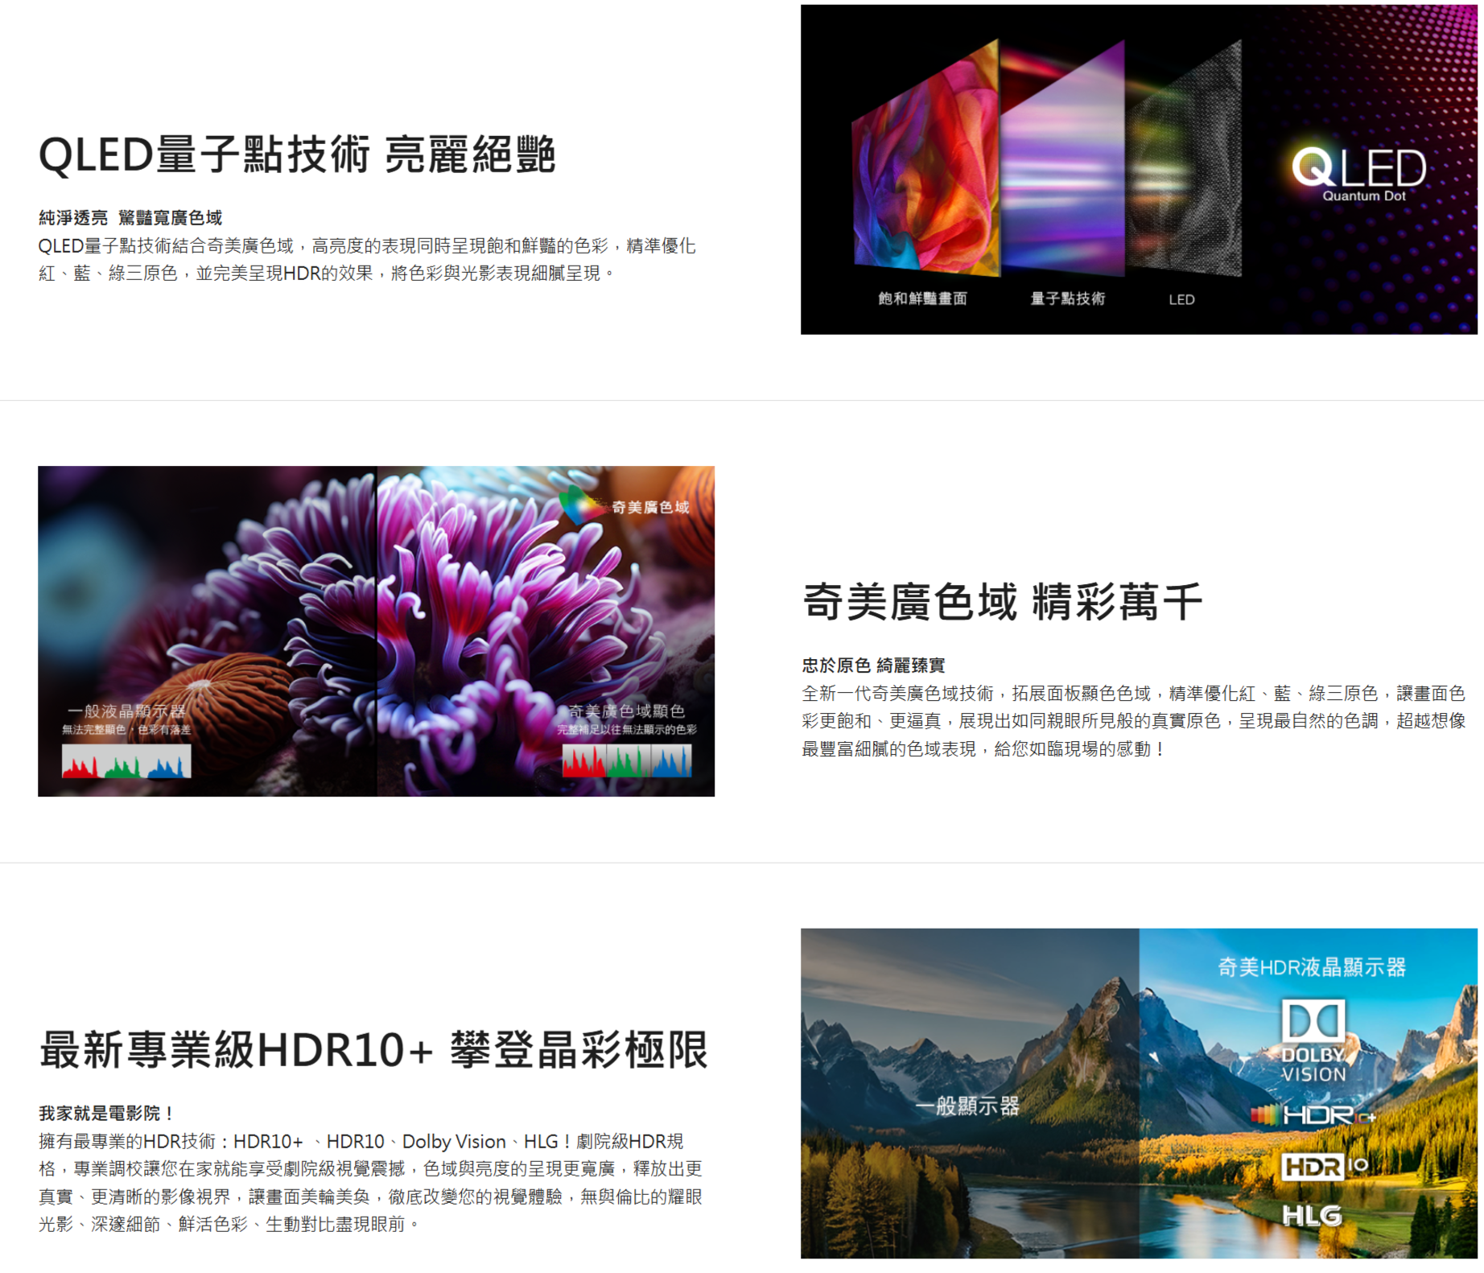Click the subheading 忠於原色 綺麗臻實
1484x1273 pixels.
[x=873, y=665]
